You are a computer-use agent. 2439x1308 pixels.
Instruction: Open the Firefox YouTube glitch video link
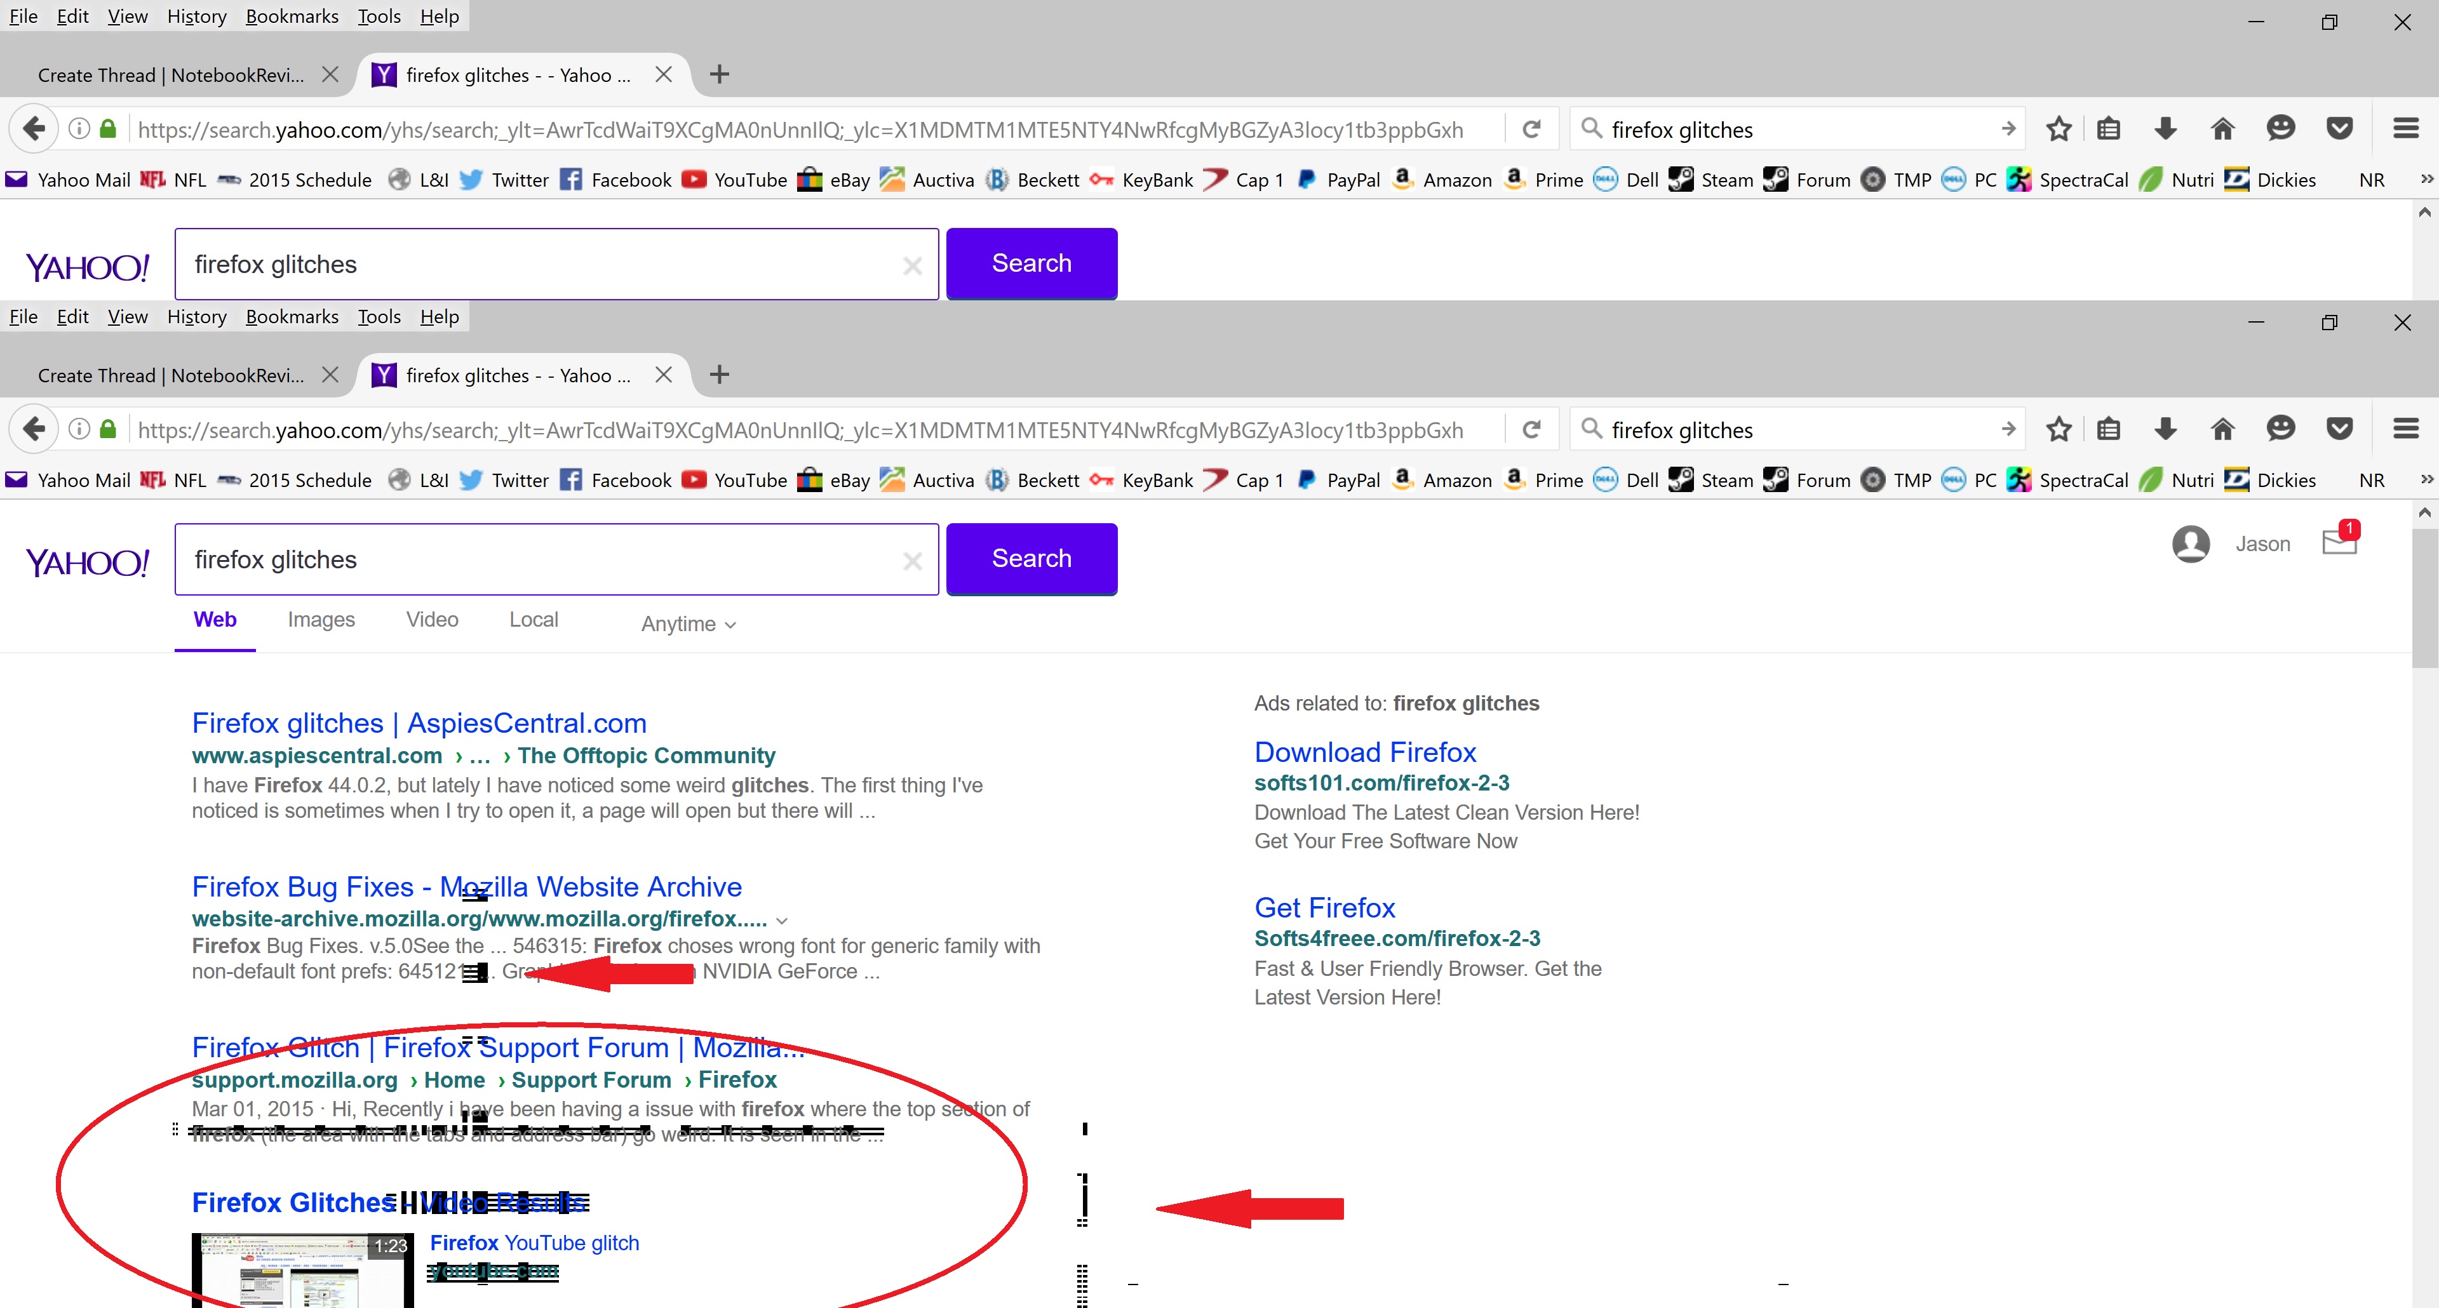pos(534,1243)
